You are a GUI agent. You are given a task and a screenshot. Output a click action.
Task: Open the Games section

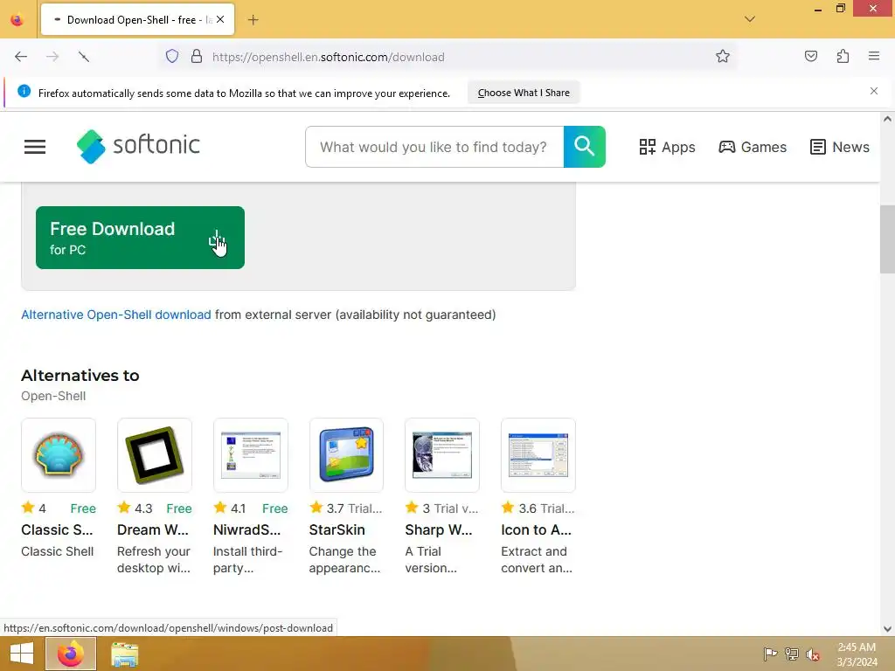(x=753, y=147)
